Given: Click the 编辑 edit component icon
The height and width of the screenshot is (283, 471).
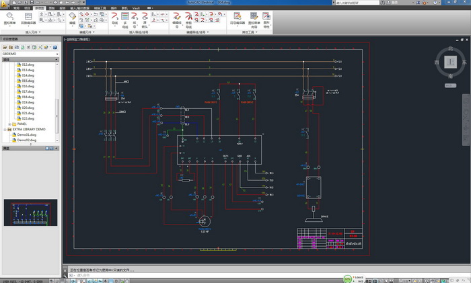Looking at the screenshot, I should point(72,17).
